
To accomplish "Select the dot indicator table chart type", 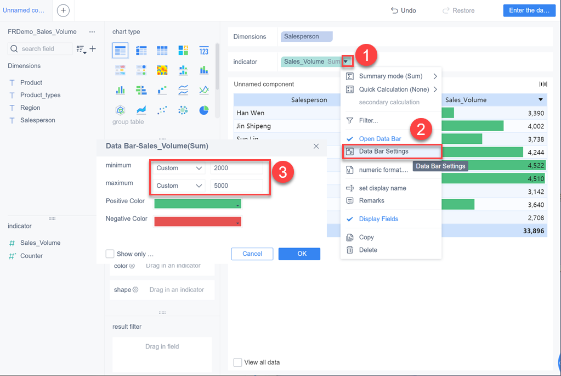I will (141, 70).
